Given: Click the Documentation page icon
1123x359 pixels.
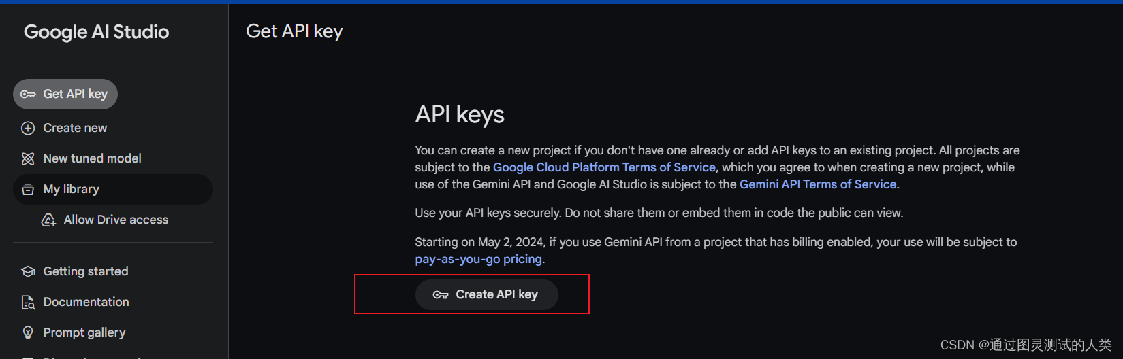Looking at the screenshot, I should (28, 302).
